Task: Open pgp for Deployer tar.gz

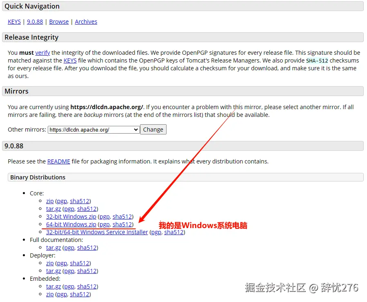Action: click(x=69, y=271)
